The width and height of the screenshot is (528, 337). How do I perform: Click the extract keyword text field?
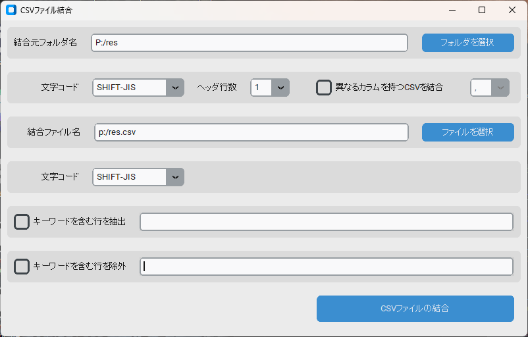(327, 222)
